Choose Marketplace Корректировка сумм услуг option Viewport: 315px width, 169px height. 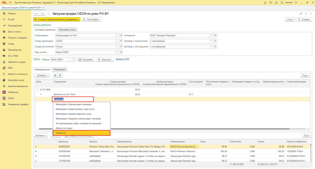point(82,109)
